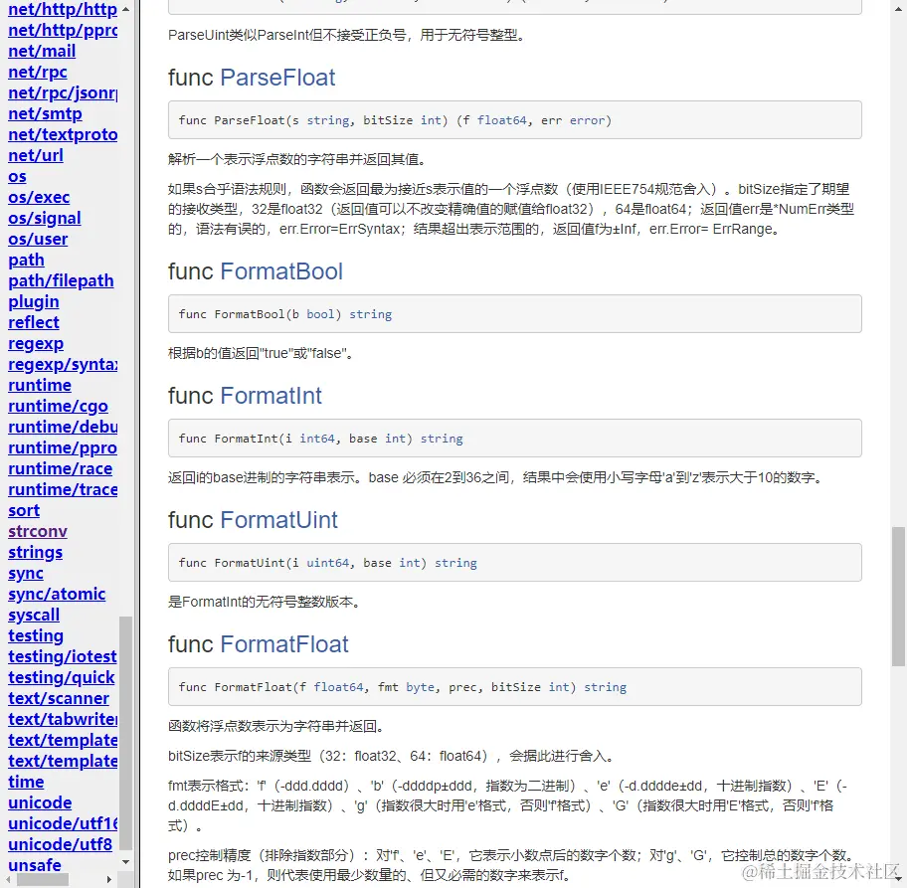
Task: Click the FormatBool function heading link
Action: [281, 271]
